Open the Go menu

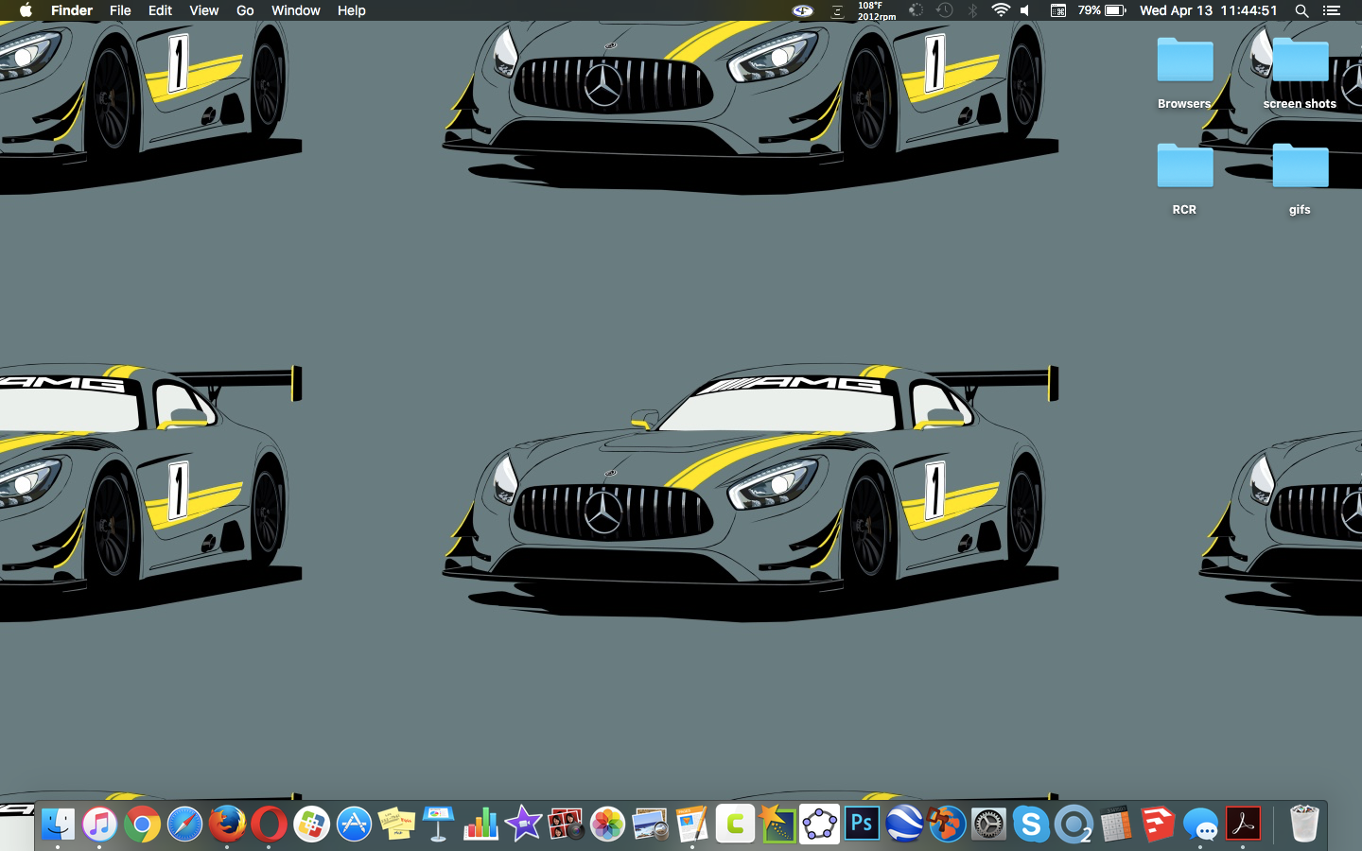(245, 10)
